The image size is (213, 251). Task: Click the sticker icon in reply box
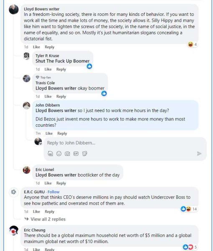(85, 154)
